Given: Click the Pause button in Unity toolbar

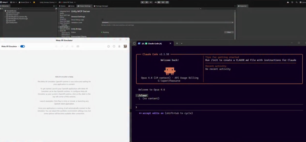Looking at the screenshot, I should pos(146,2).
